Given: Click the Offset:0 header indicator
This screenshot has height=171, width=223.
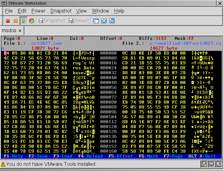Looking at the screenshot, I should point(111,38).
